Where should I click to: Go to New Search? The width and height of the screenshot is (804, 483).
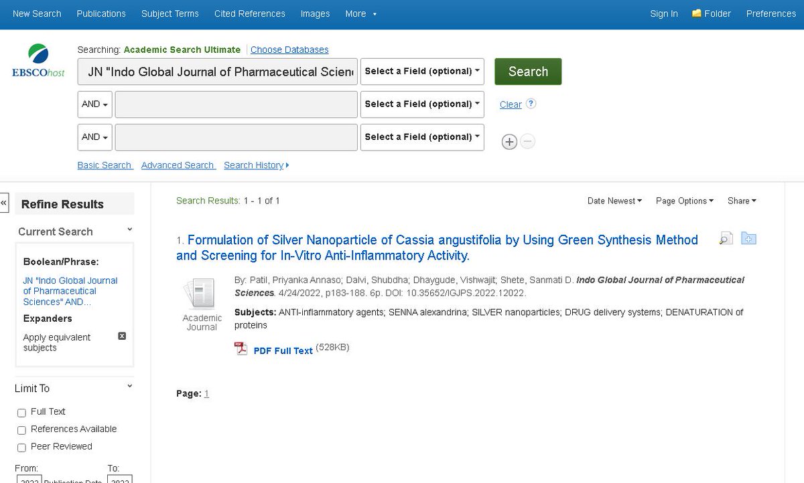pyautogui.click(x=37, y=13)
